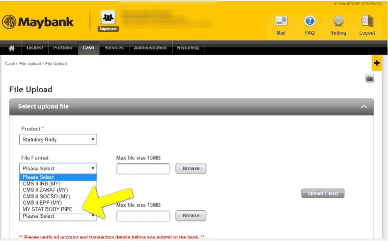The width and height of the screenshot is (388, 241).
Task: Click the Superuser profile icon
Action: click(x=108, y=18)
